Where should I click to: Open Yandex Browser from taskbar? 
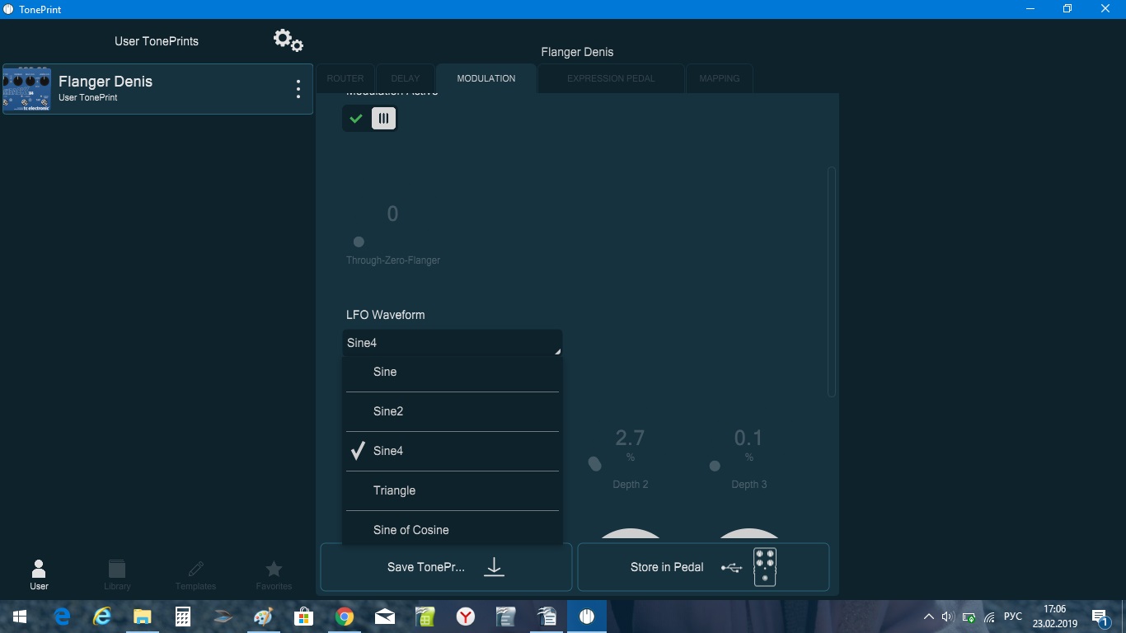point(466,617)
